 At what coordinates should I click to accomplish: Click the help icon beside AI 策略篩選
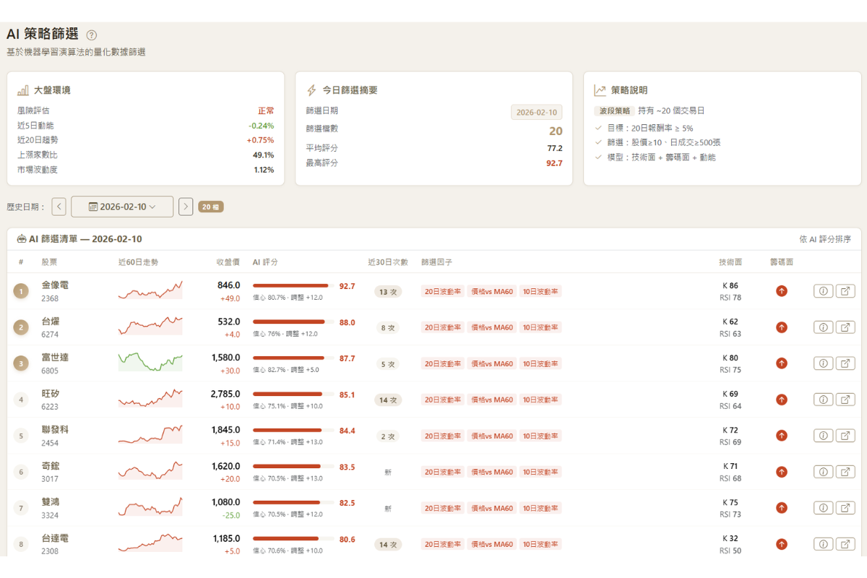coord(92,35)
